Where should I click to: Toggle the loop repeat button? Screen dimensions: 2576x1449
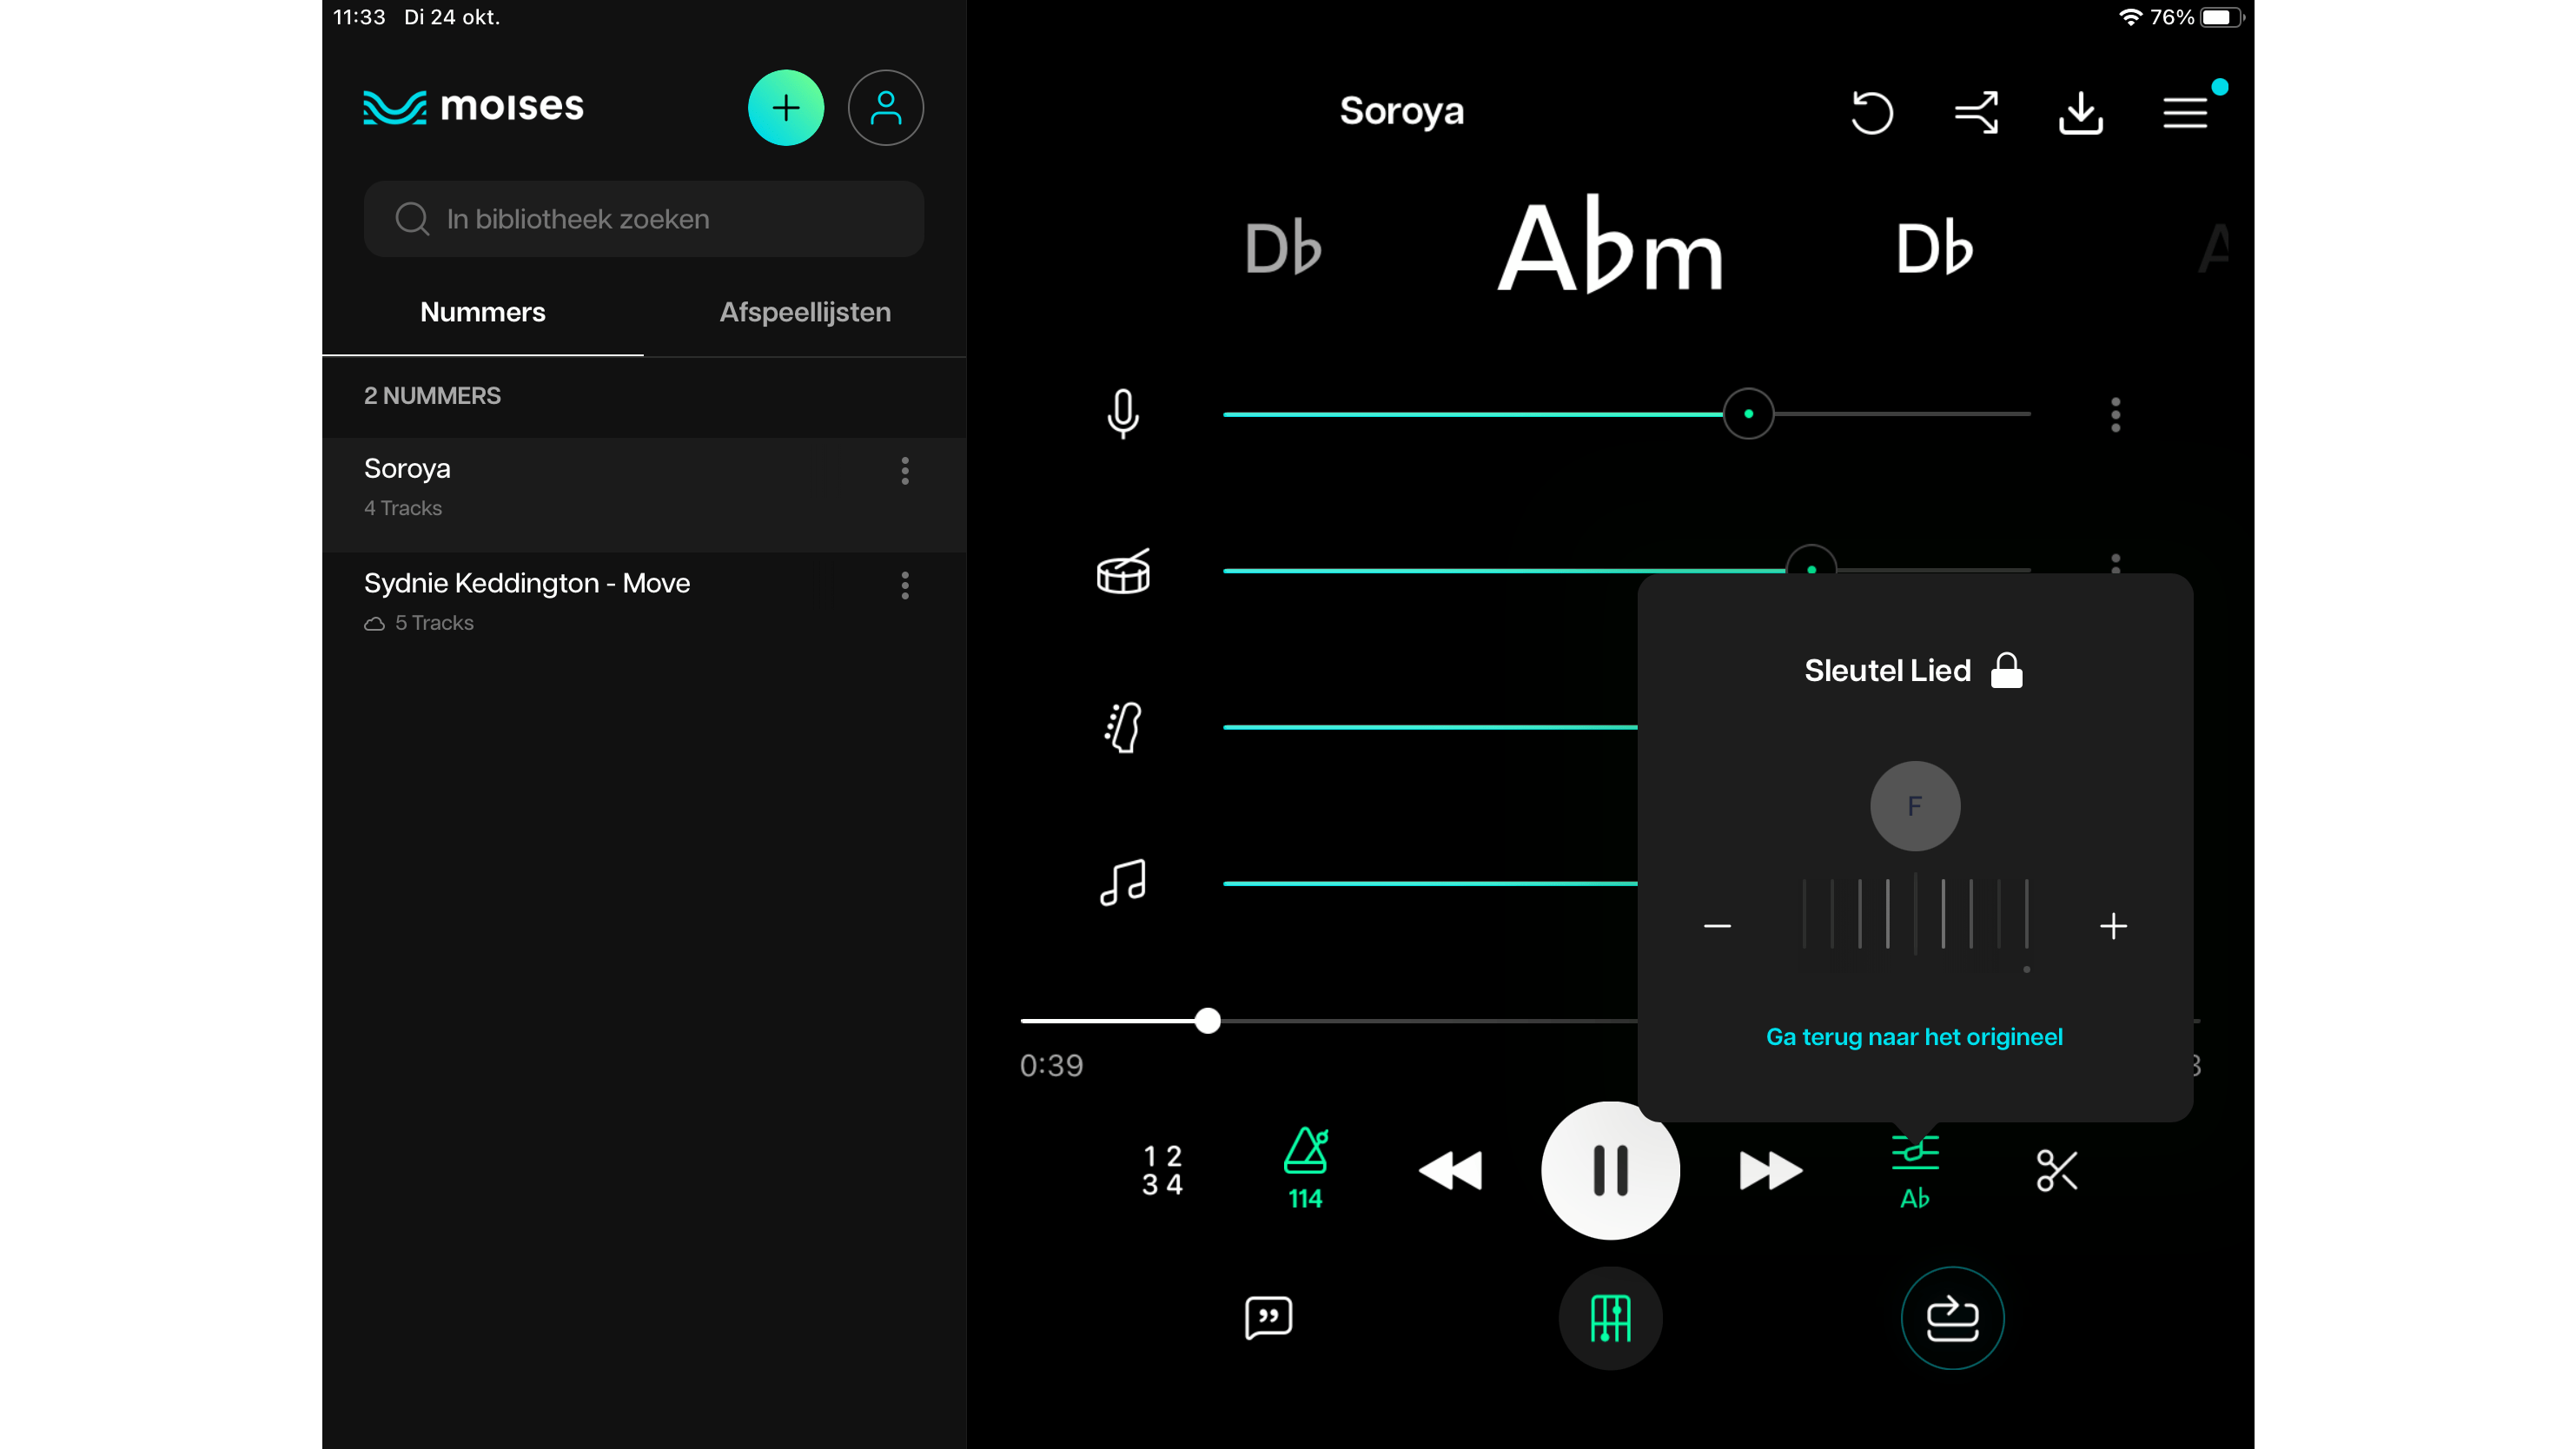(x=1952, y=1317)
